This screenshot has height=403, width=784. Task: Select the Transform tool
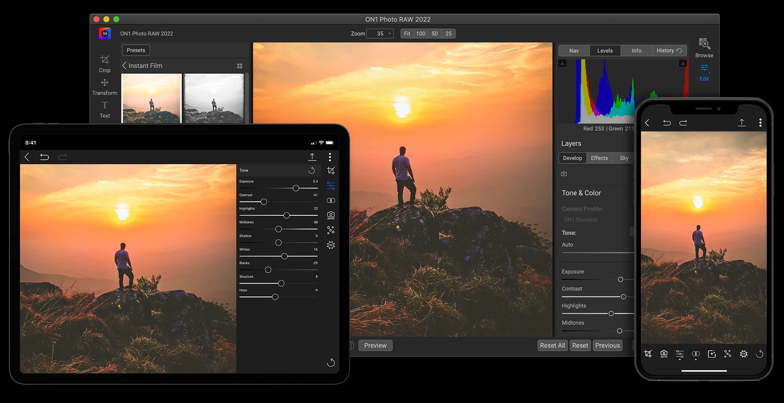(105, 85)
